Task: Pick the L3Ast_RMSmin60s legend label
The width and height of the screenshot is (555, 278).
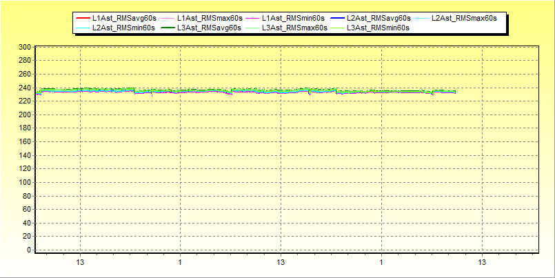Action: pyautogui.click(x=379, y=28)
